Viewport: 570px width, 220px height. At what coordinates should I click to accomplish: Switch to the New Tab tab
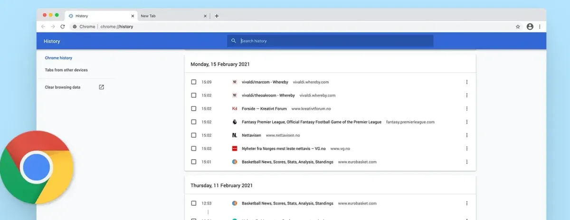(173, 16)
